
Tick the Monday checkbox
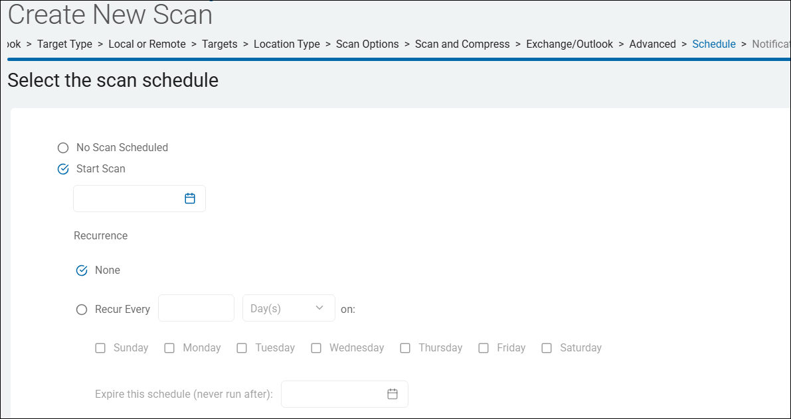[x=169, y=348]
